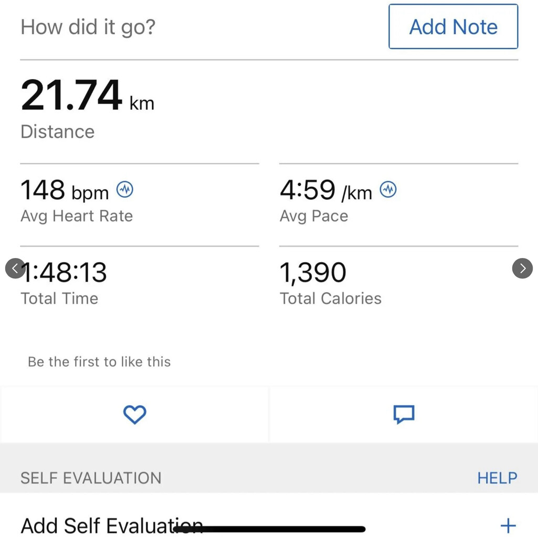Like this activity with the heart icon
The height and width of the screenshot is (537, 538).
click(134, 414)
